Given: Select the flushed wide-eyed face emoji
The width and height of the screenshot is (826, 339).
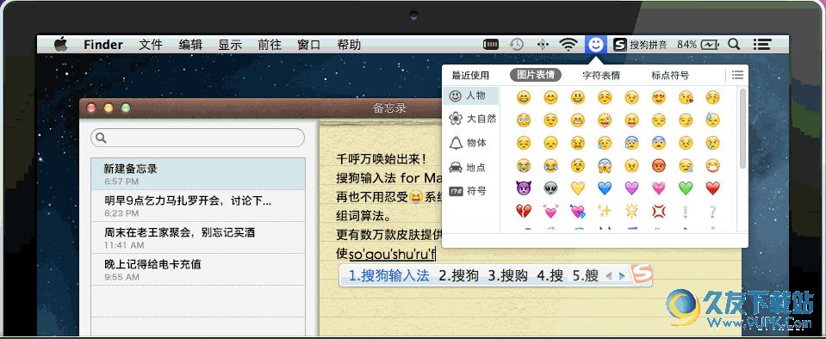Looking at the screenshot, I should [x=524, y=120].
